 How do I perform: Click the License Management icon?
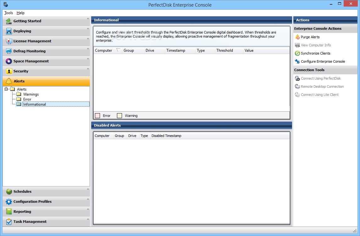9,41
